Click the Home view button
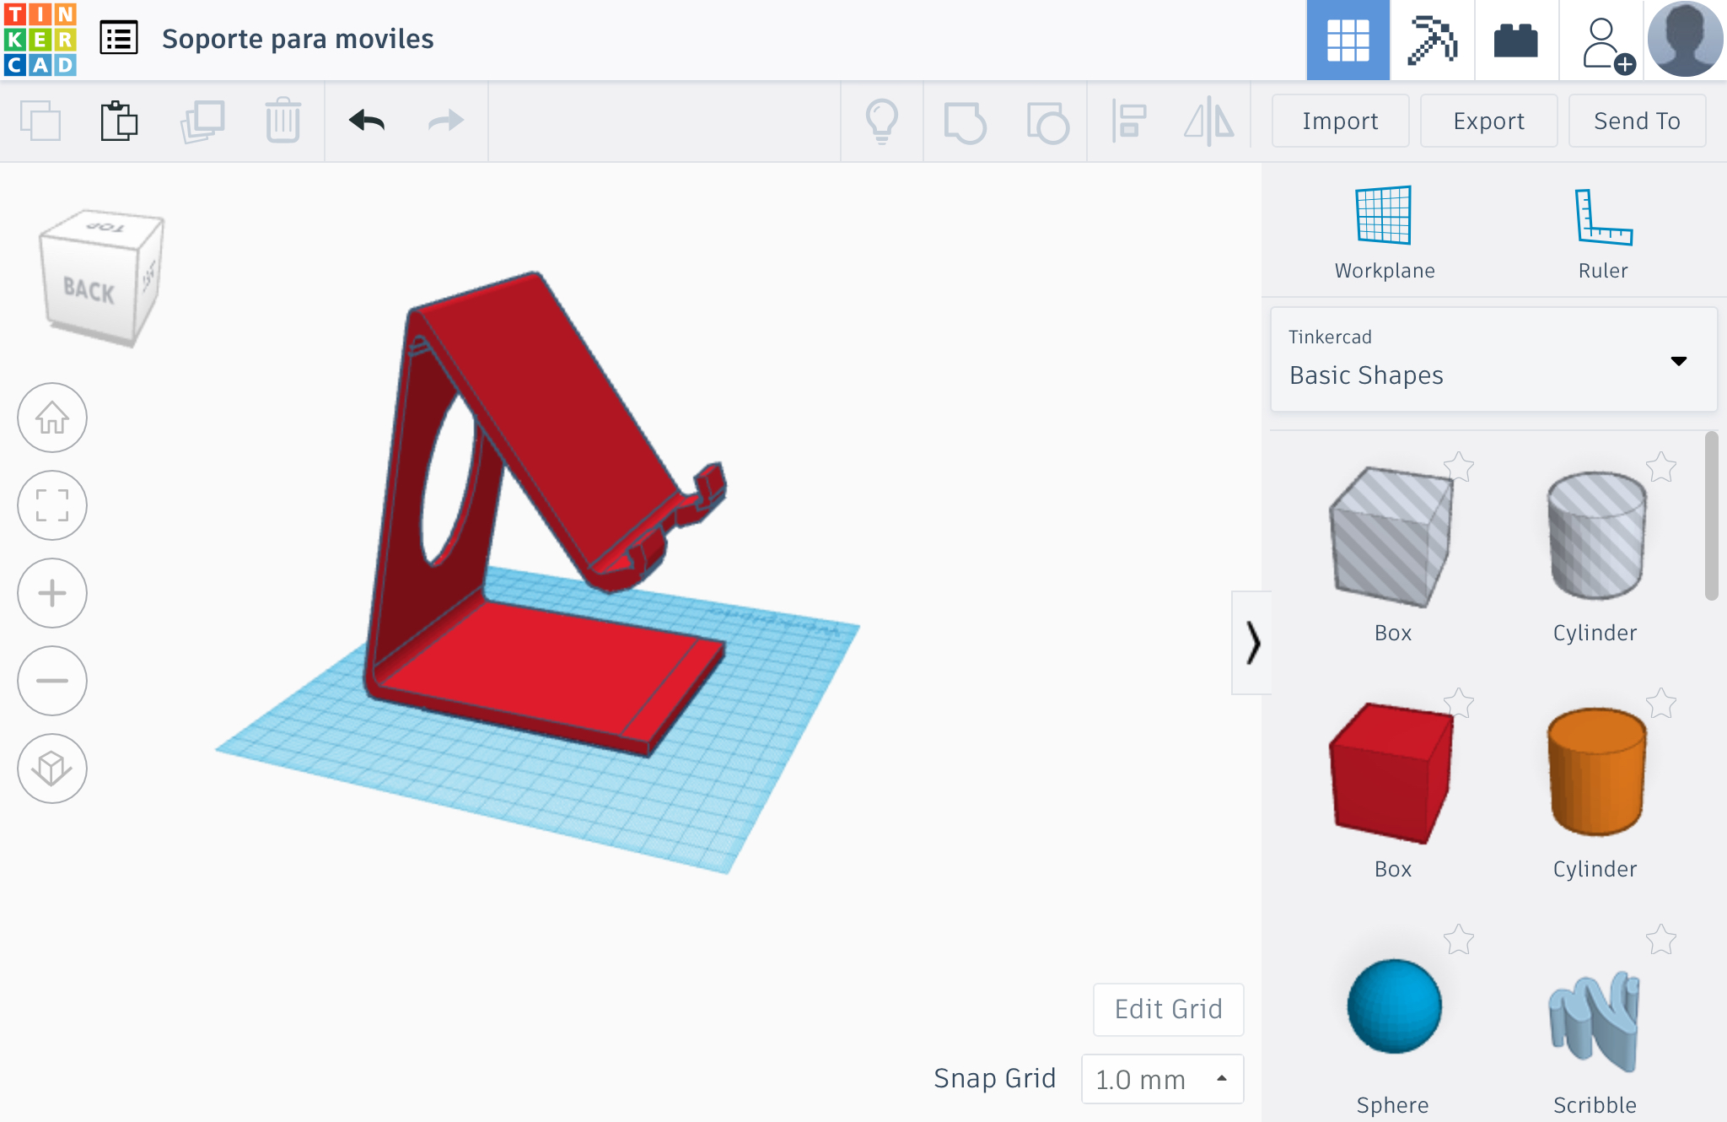This screenshot has height=1122, width=1727. click(x=52, y=418)
